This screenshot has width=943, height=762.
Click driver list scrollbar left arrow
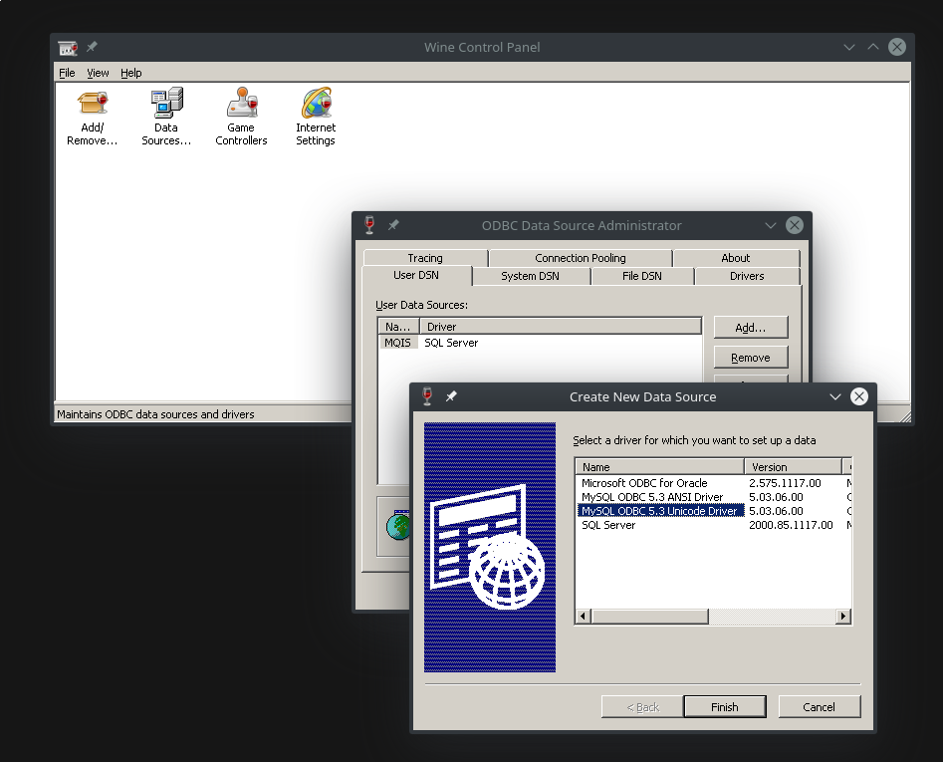click(583, 616)
